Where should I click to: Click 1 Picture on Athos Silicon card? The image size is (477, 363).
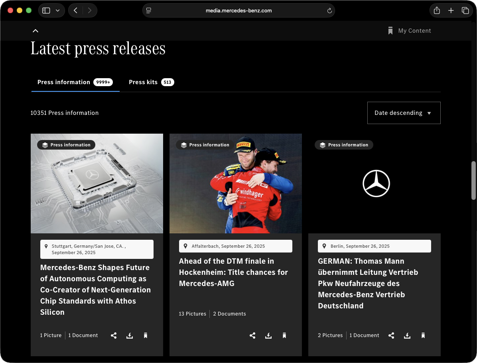tap(51, 335)
